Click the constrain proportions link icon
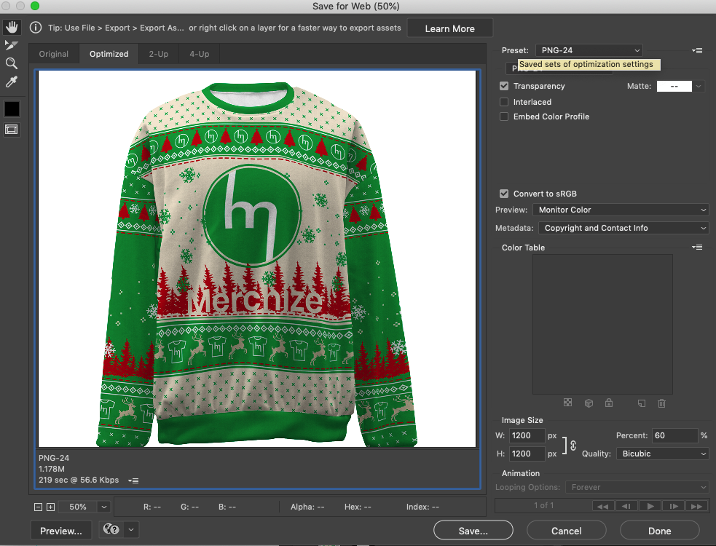This screenshot has height=546, width=716. tap(573, 445)
